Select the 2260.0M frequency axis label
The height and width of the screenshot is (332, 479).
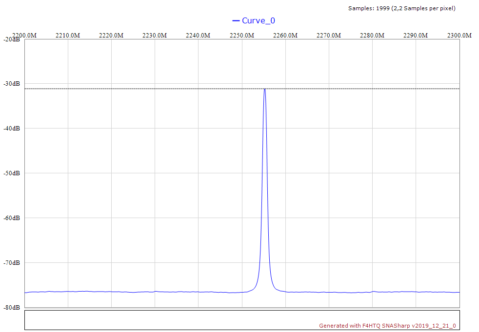point(285,36)
